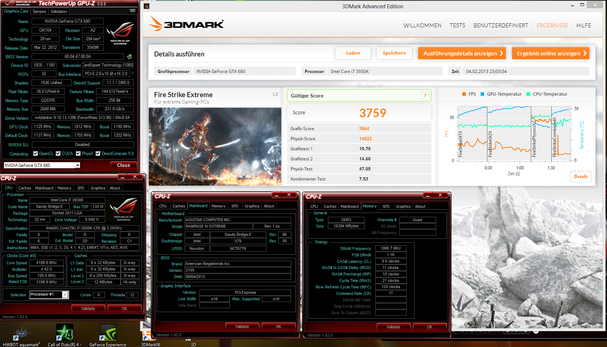Click the ROG logo in the CPU-Z CPU tab window
This screenshot has width=607, height=347.
point(124,209)
